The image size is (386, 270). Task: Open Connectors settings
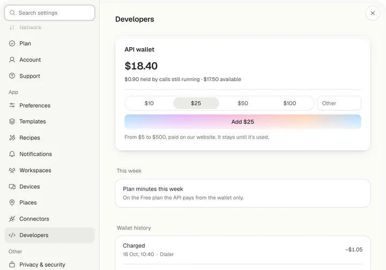coord(49,219)
